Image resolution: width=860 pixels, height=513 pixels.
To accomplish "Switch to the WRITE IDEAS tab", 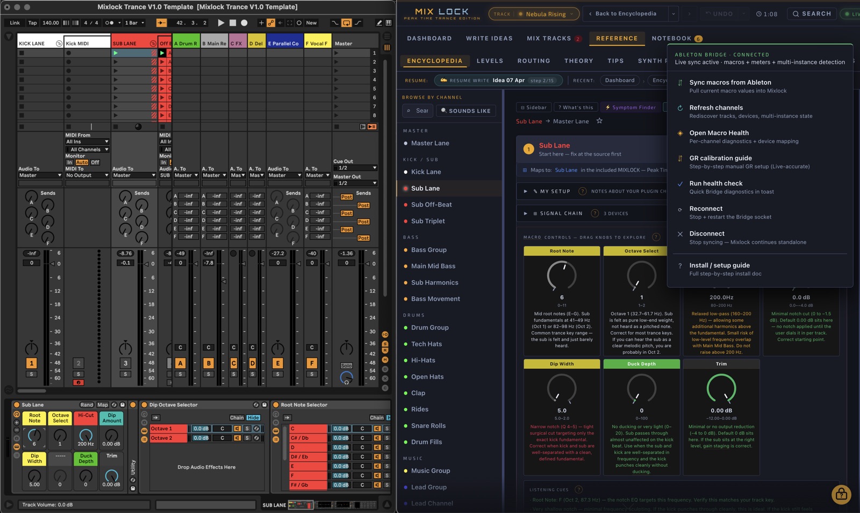I will (x=489, y=39).
